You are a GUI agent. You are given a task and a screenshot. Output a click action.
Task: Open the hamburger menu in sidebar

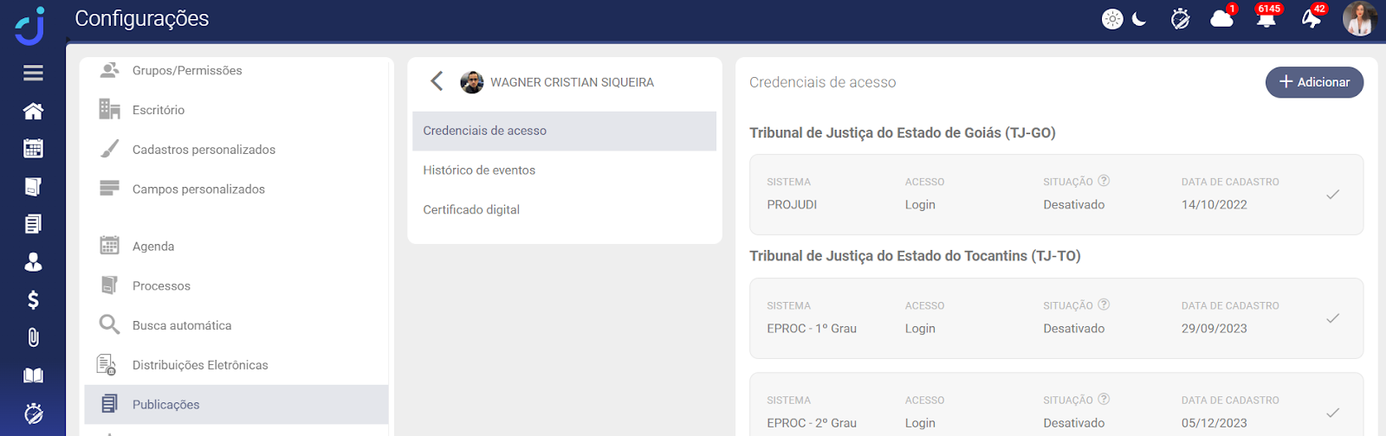[x=33, y=73]
